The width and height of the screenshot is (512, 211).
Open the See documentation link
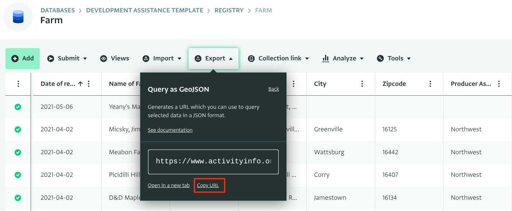(x=170, y=130)
